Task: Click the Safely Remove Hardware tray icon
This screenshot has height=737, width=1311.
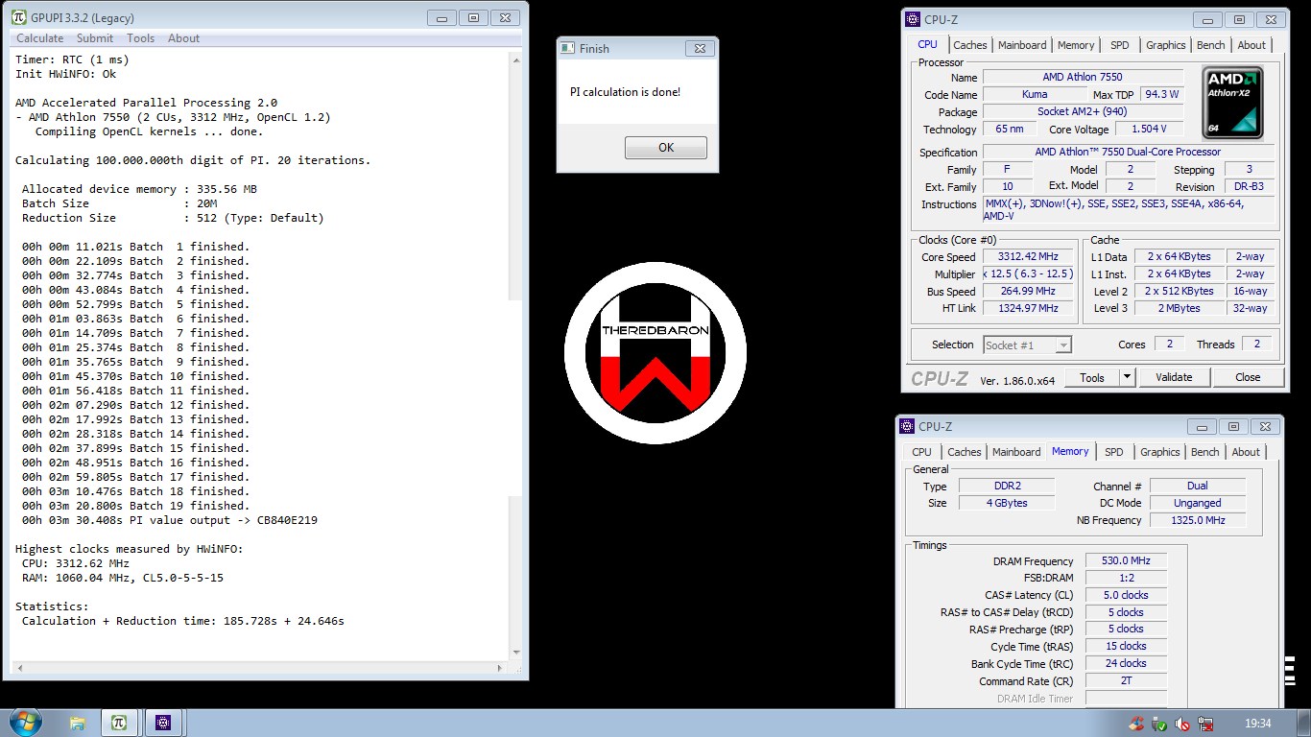Action: pyautogui.click(x=1159, y=724)
